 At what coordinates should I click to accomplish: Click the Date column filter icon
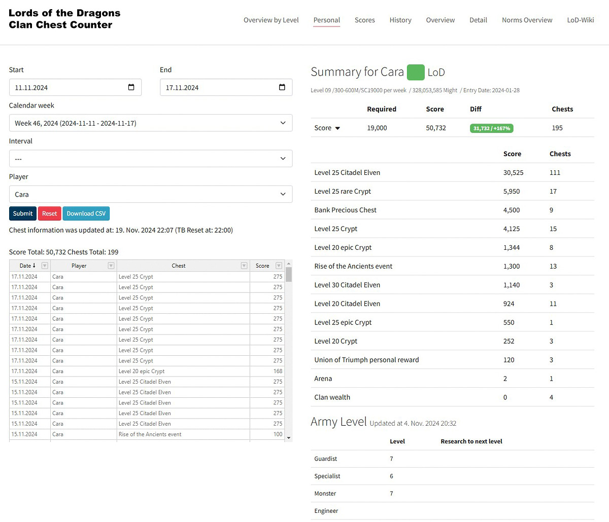pyautogui.click(x=45, y=266)
